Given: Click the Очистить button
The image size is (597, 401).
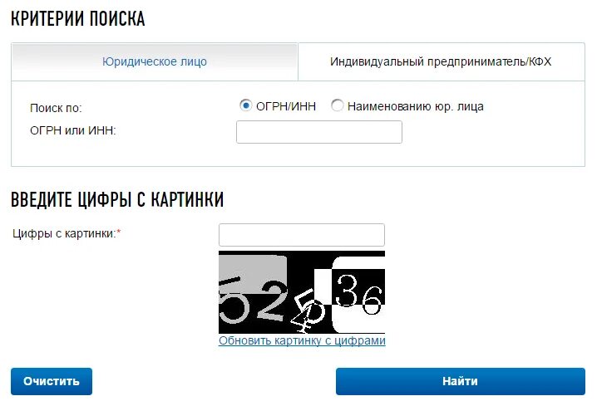Looking at the screenshot, I should [x=52, y=381].
